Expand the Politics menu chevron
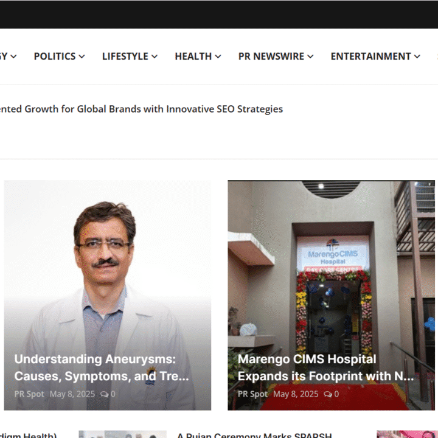 (82, 57)
